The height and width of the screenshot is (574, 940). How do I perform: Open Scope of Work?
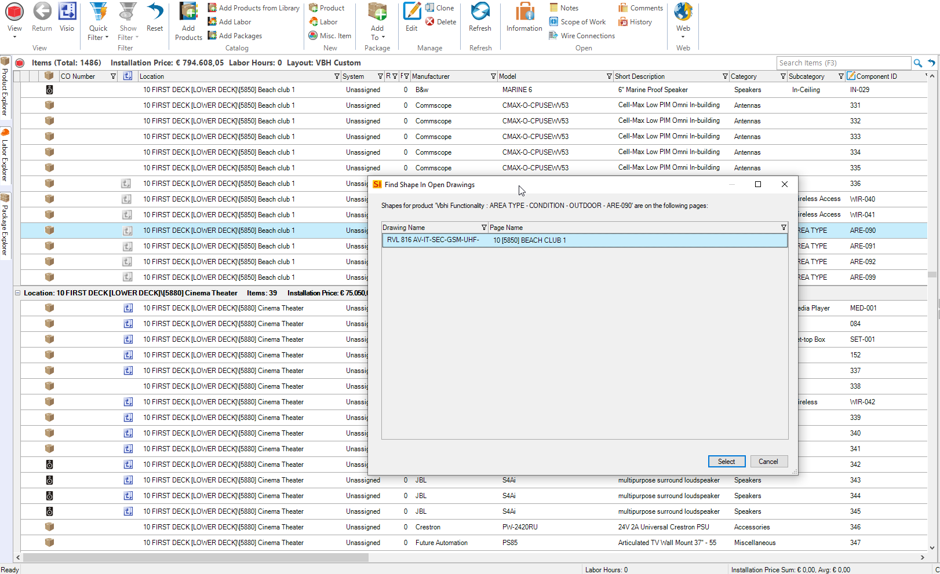point(577,22)
